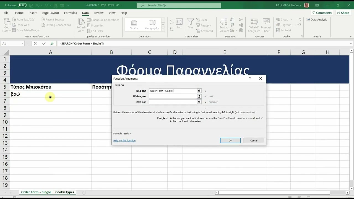Open the Group dropdown arrow

(x=291, y=20)
